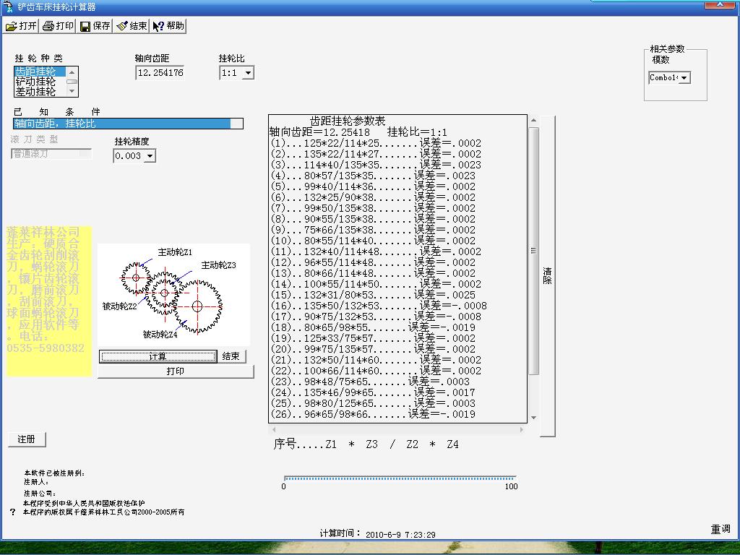Click the 齿距挂轮参数表 table title
The image size is (740, 555).
[x=348, y=121]
